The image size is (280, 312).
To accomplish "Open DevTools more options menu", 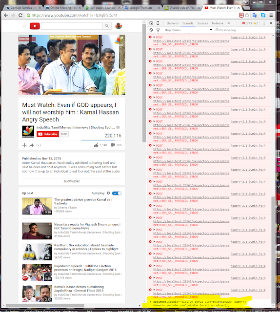I will point(264,23).
